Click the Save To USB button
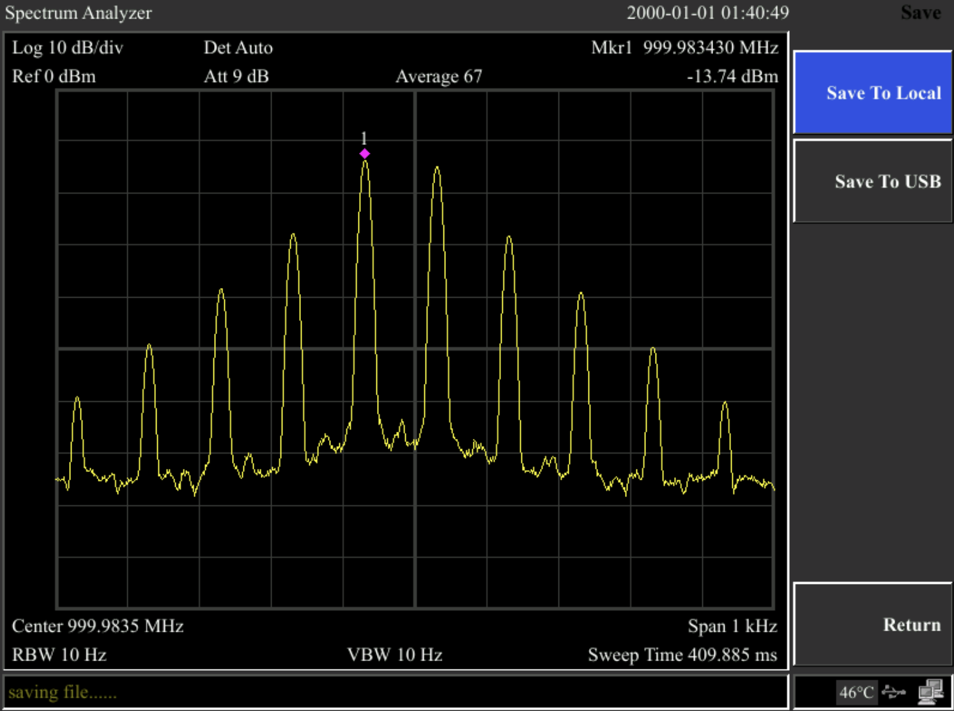 (887, 182)
